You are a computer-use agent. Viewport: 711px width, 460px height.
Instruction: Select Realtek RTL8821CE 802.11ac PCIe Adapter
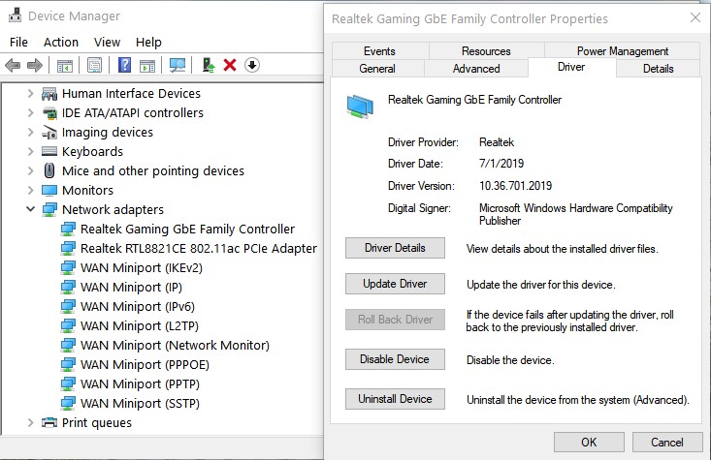(198, 249)
